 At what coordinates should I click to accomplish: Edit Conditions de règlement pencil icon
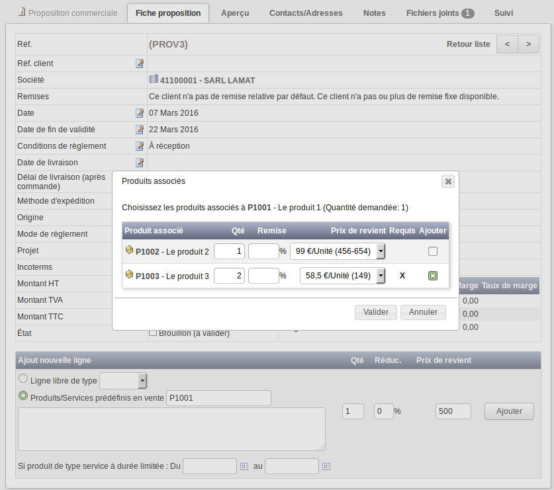pyautogui.click(x=140, y=145)
